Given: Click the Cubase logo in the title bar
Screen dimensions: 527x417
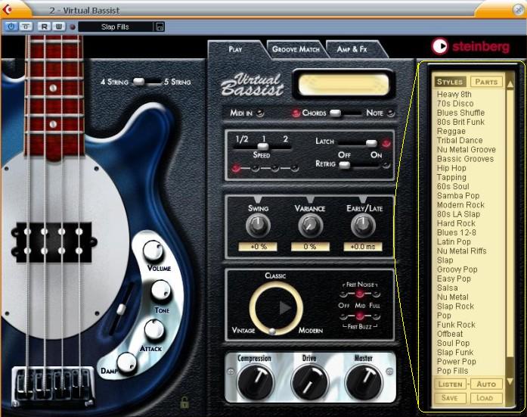Looking at the screenshot, I should click(7, 9).
